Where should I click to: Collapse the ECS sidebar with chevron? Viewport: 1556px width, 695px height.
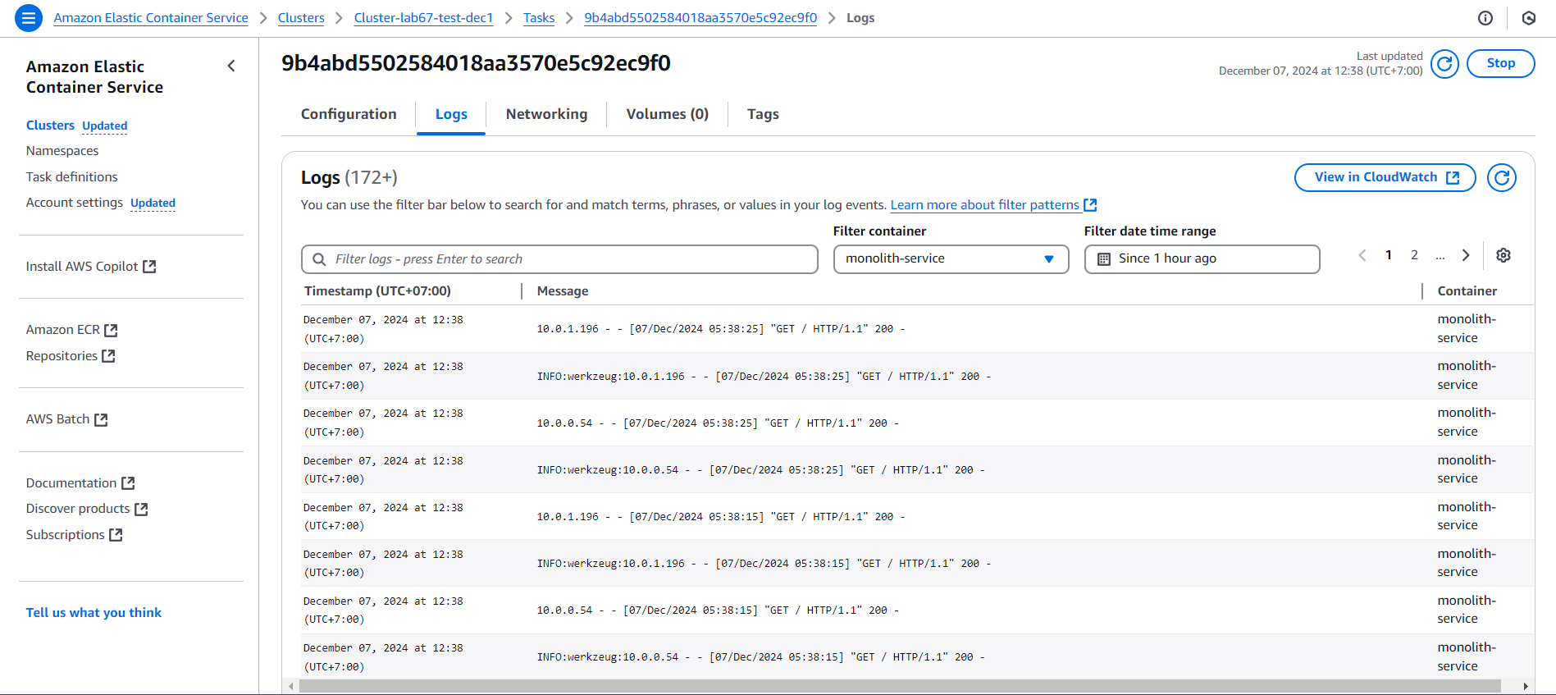pyautogui.click(x=231, y=66)
